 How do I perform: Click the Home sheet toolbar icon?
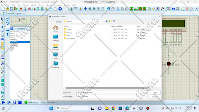[21, 9]
